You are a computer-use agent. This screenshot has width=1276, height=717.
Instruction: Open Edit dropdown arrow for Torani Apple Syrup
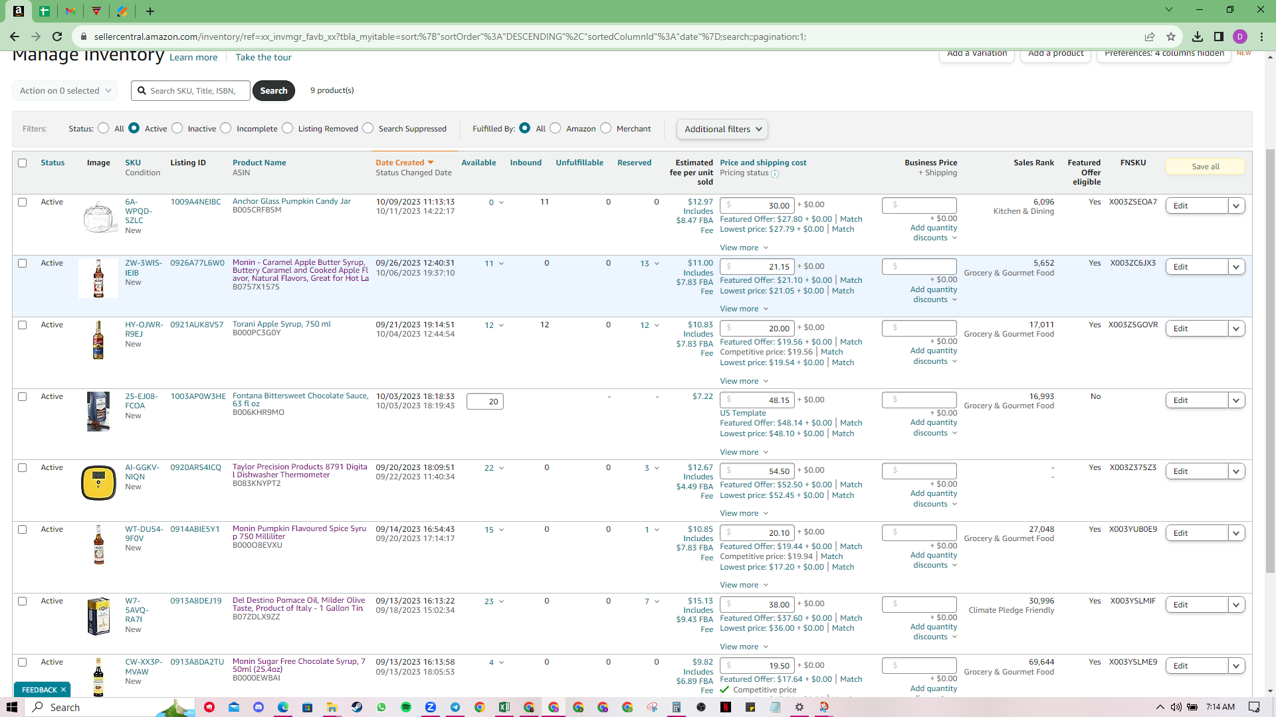click(x=1237, y=329)
